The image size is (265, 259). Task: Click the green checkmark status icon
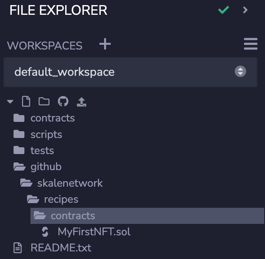[224, 10]
